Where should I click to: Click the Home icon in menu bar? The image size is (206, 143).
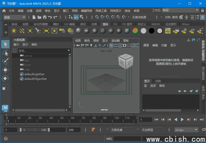(4, 11)
